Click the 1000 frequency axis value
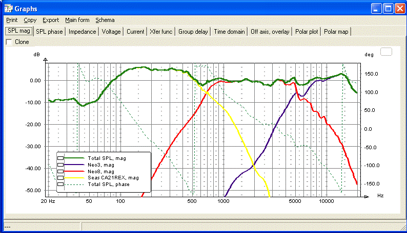This screenshot has width=407, height=233. (x=223, y=201)
